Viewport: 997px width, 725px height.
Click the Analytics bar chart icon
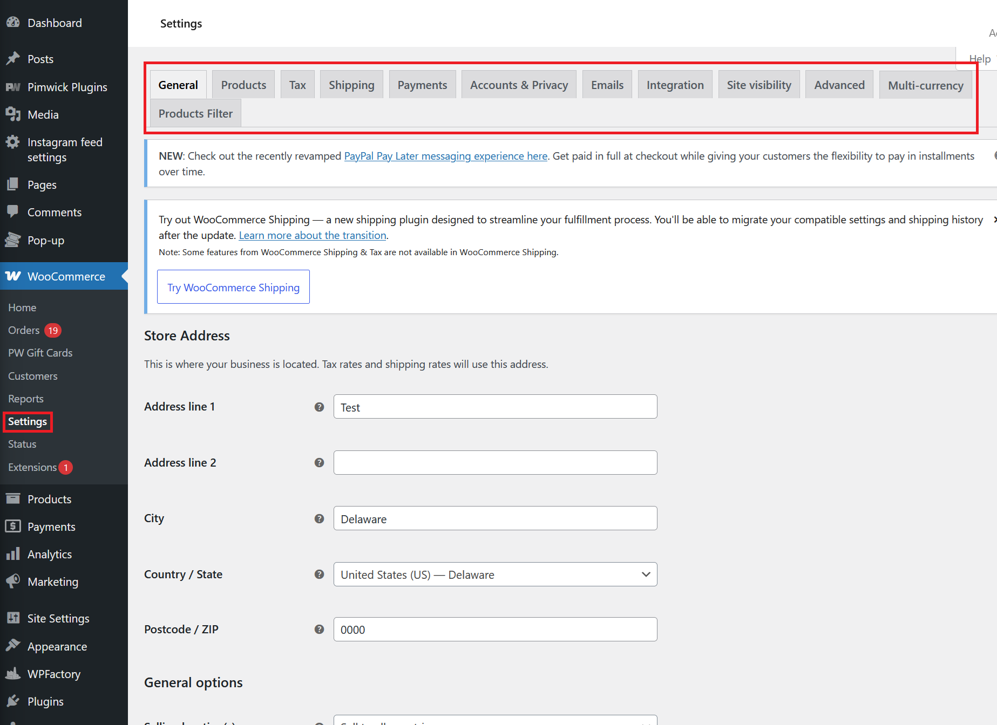click(13, 554)
